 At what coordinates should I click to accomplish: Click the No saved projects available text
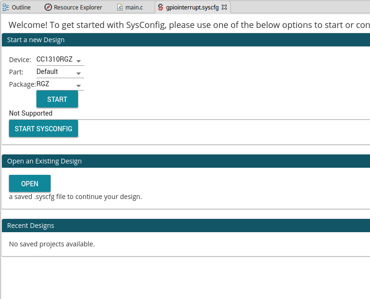pos(52,244)
